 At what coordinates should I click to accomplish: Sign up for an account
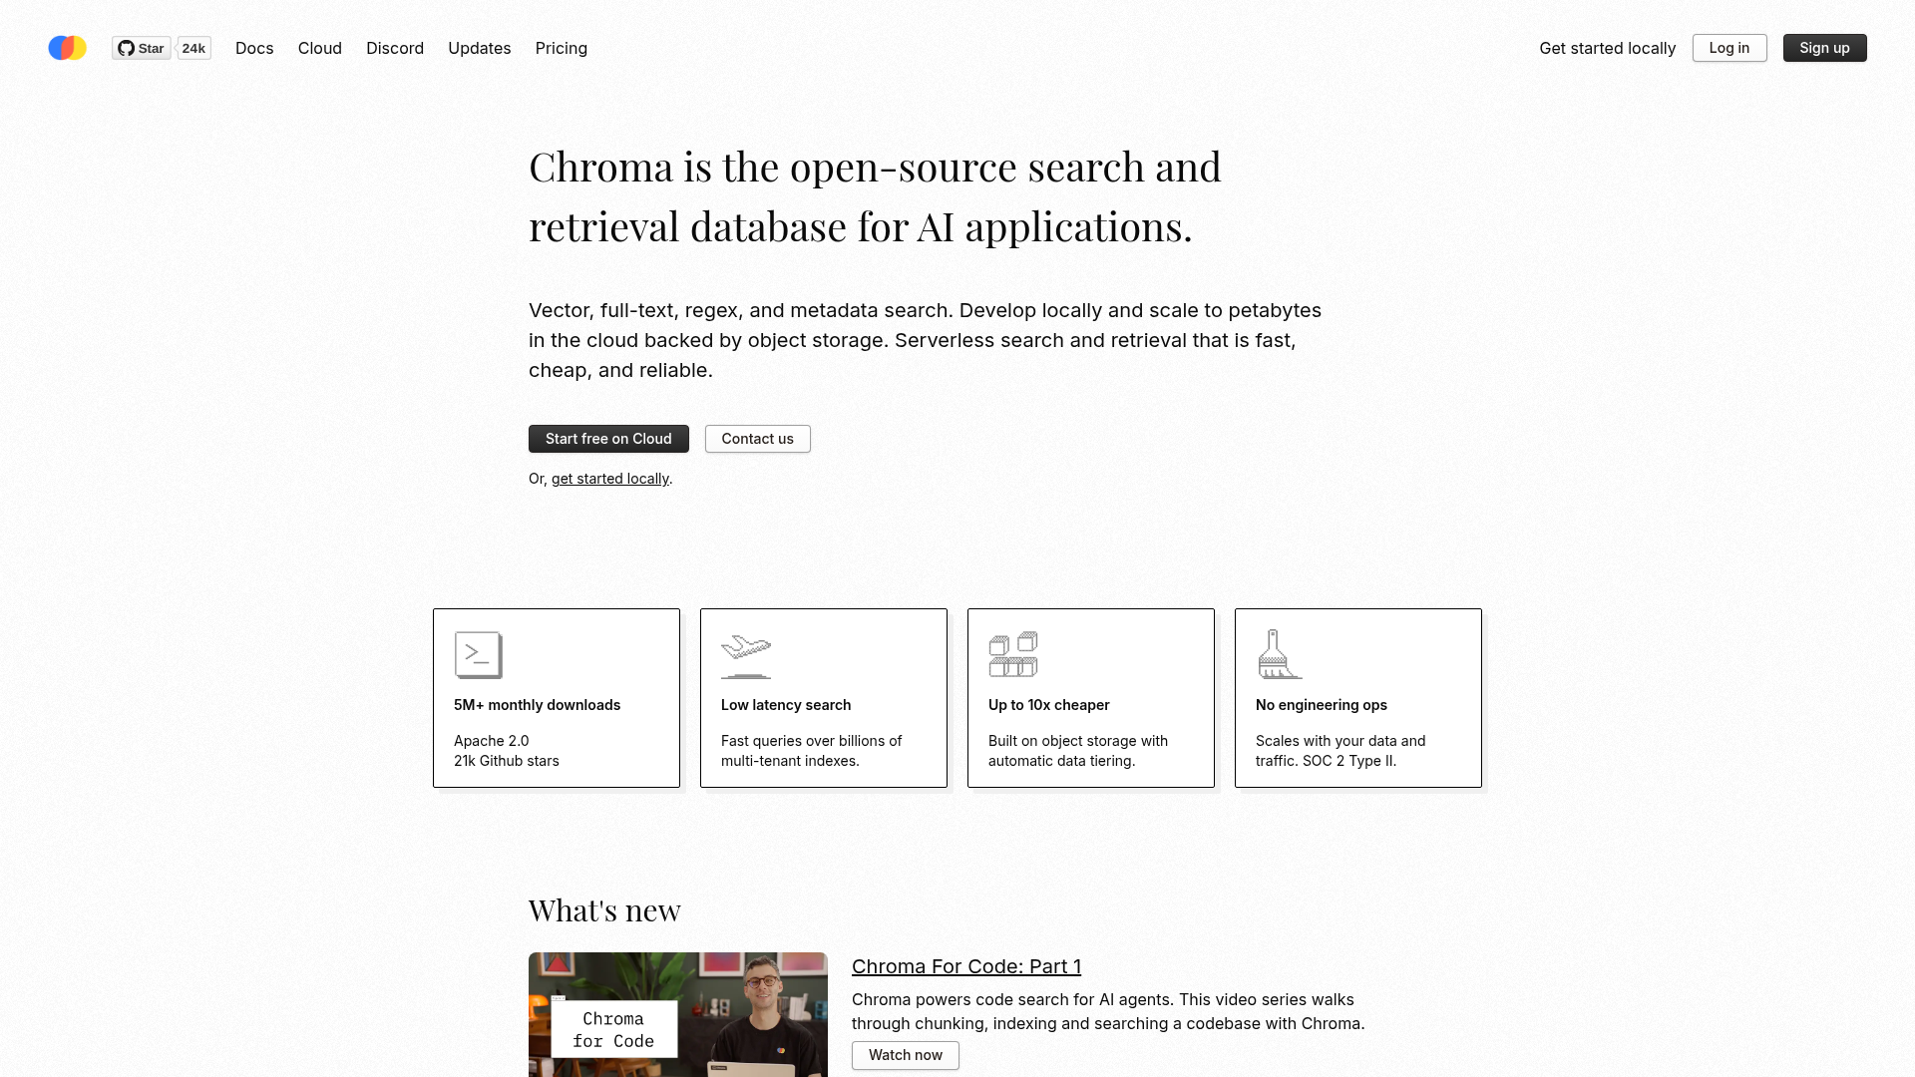coord(1824,48)
